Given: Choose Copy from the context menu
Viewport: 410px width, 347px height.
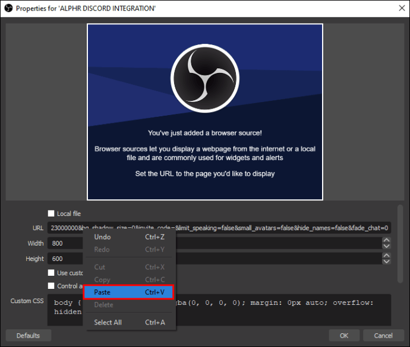Looking at the screenshot, I should [x=129, y=279].
